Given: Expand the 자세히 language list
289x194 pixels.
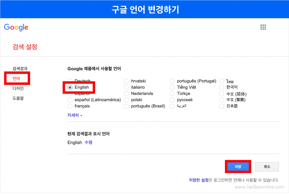Looking at the screenshot, I should (75, 115).
